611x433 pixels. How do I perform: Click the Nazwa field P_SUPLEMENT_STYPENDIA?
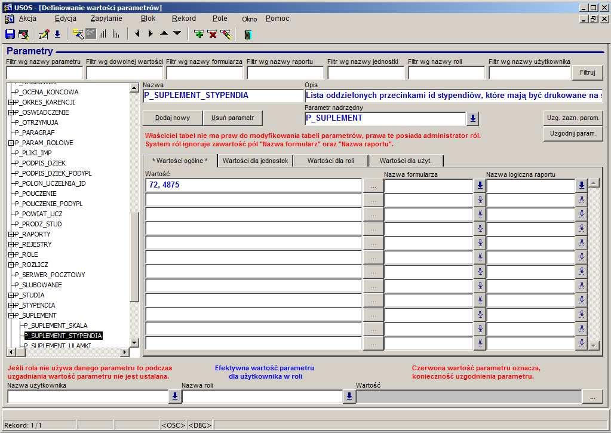pos(223,96)
